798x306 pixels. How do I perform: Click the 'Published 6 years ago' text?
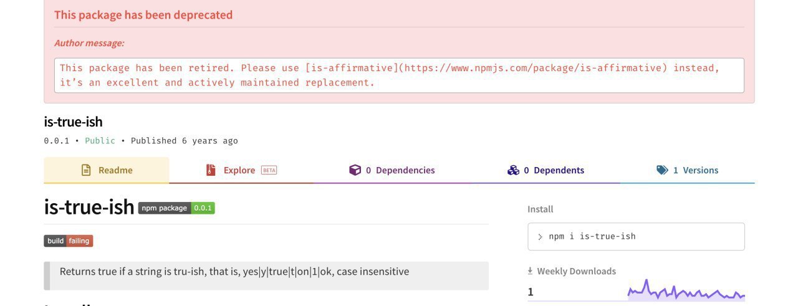point(184,141)
